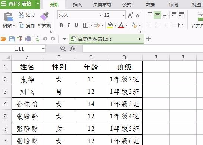Close the 百度经验-表1.xls tab
The image size is (203, 145).
click(x=140, y=39)
